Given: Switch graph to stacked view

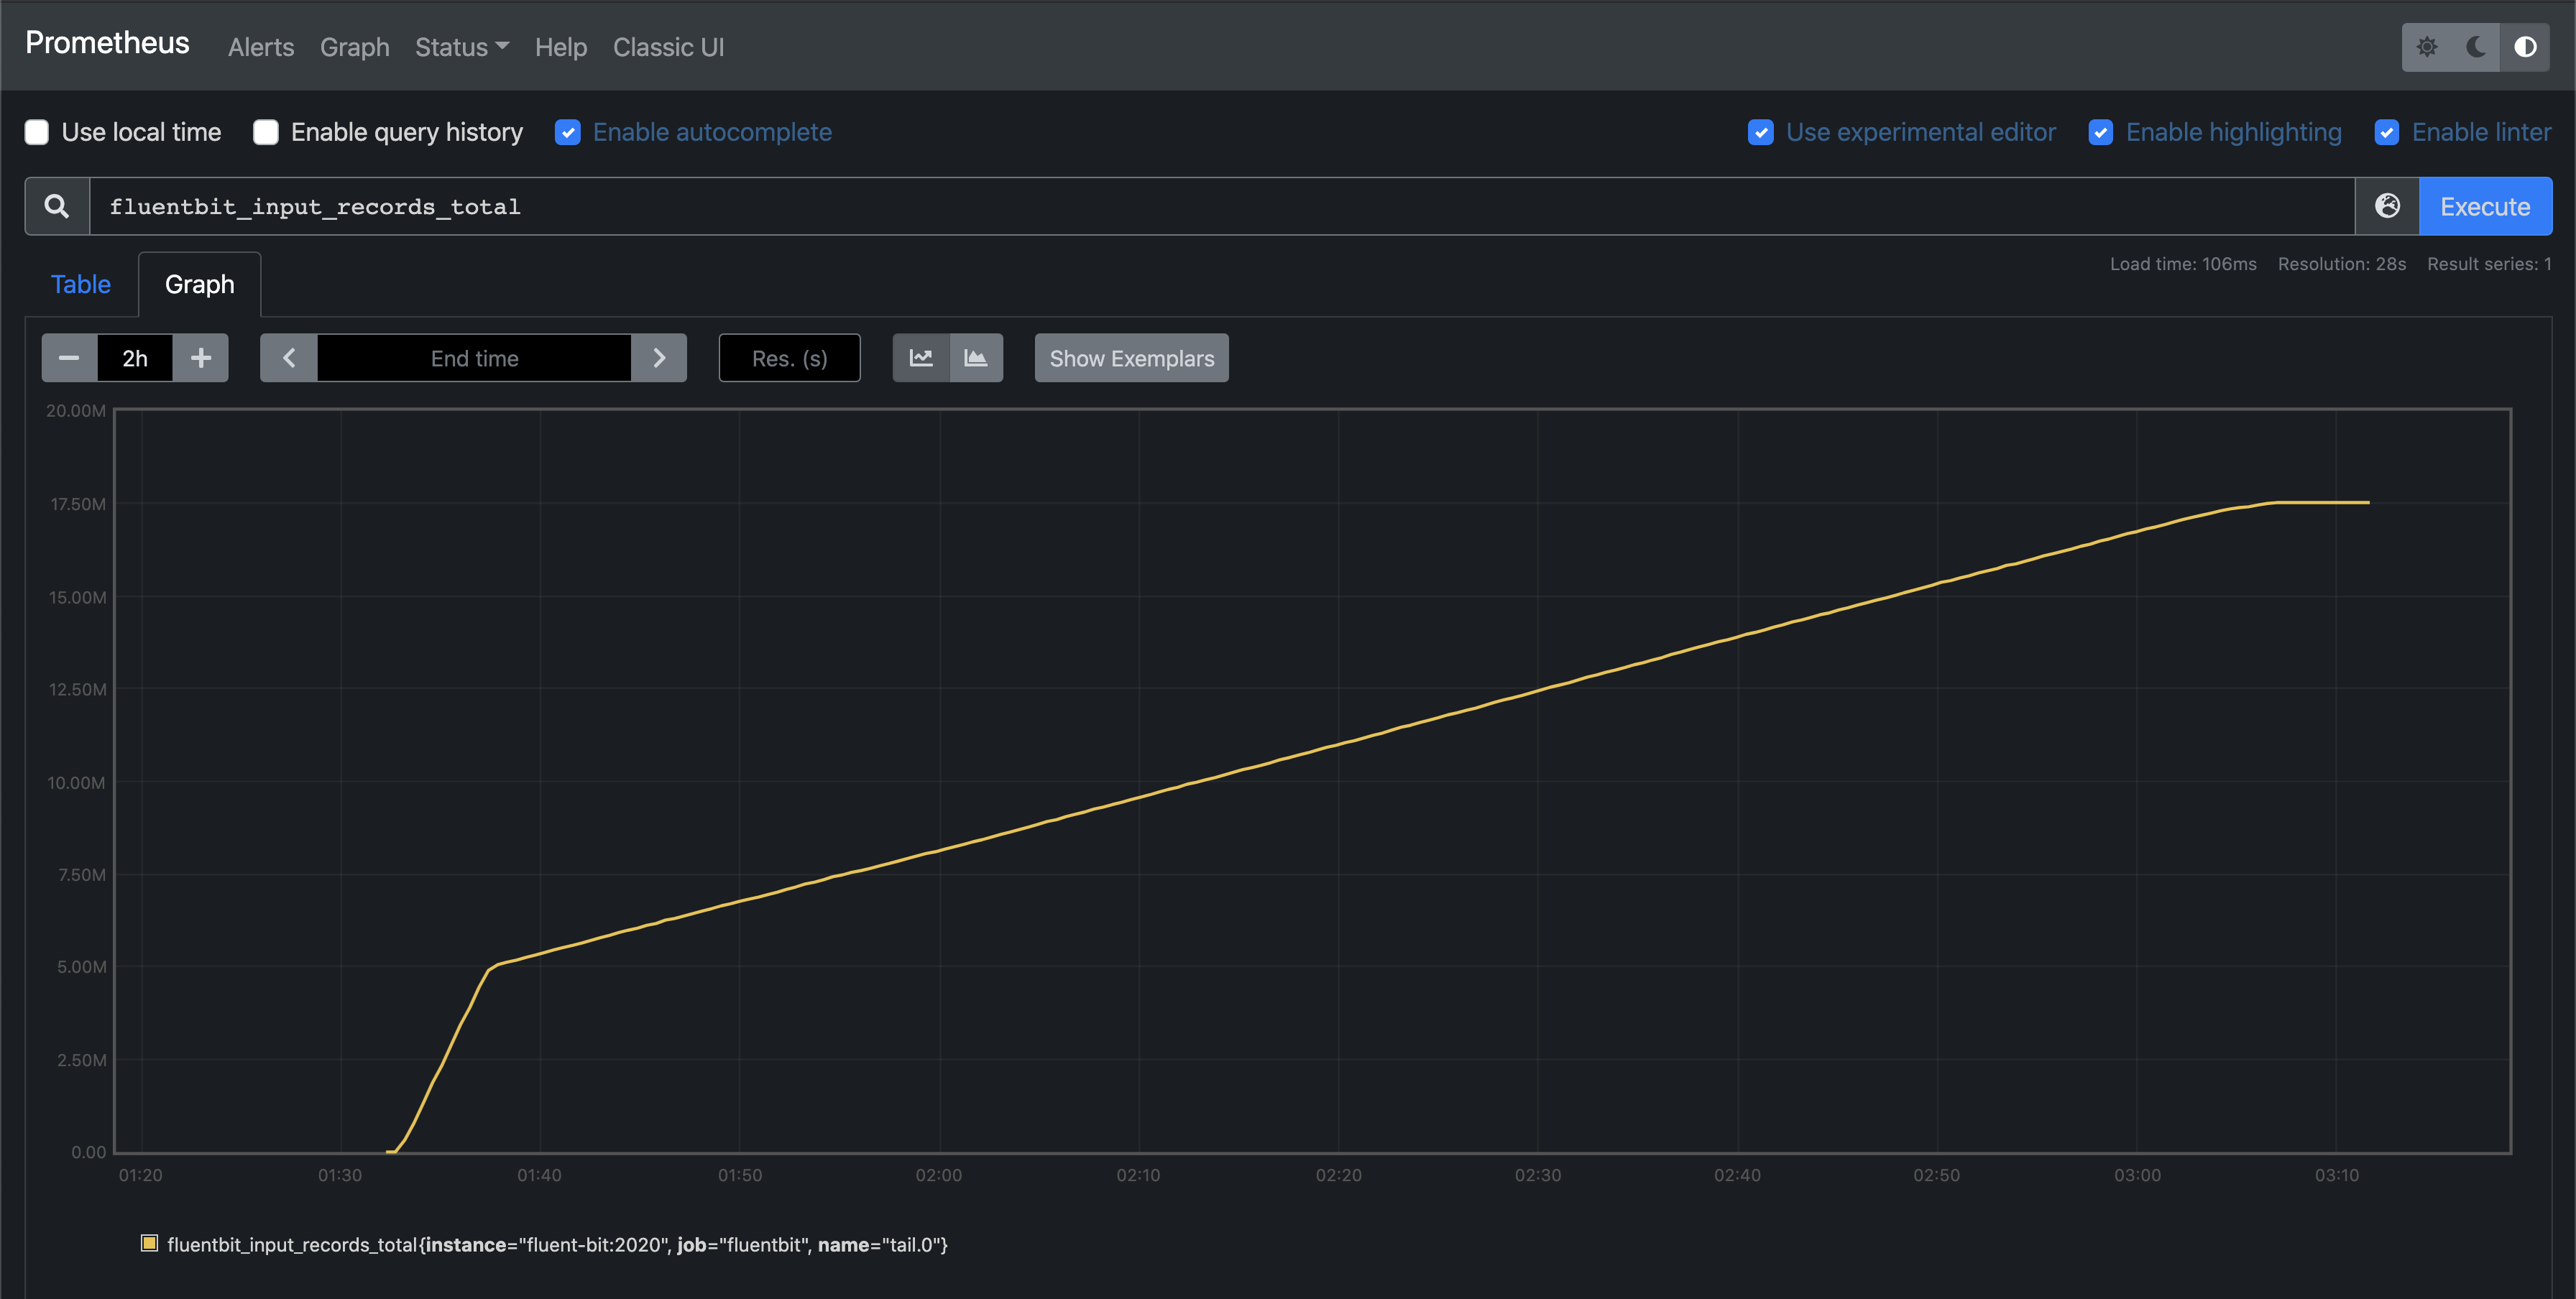Looking at the screenshot, I should coord(976,358).
